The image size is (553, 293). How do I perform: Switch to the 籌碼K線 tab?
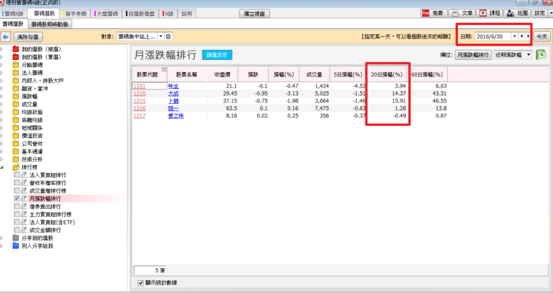point(13,13)
